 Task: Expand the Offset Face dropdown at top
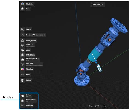(x=98, y=4)
